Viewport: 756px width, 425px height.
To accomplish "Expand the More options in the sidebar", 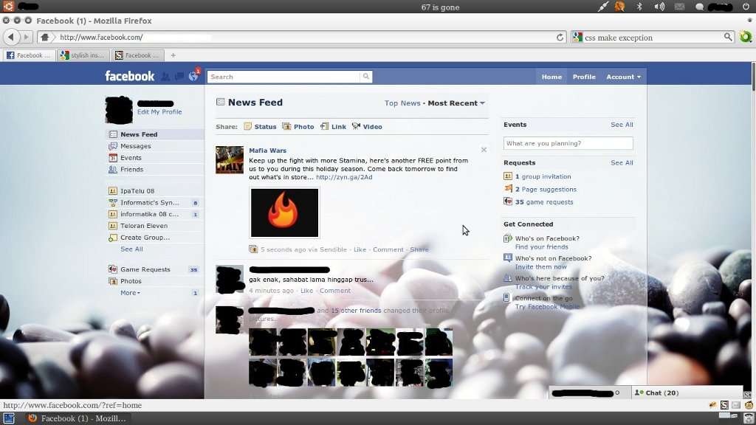I will point(129,292).
